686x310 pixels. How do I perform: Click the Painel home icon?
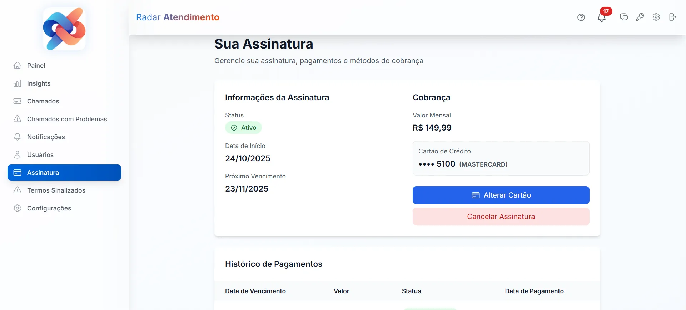click(x=17, y=66)
